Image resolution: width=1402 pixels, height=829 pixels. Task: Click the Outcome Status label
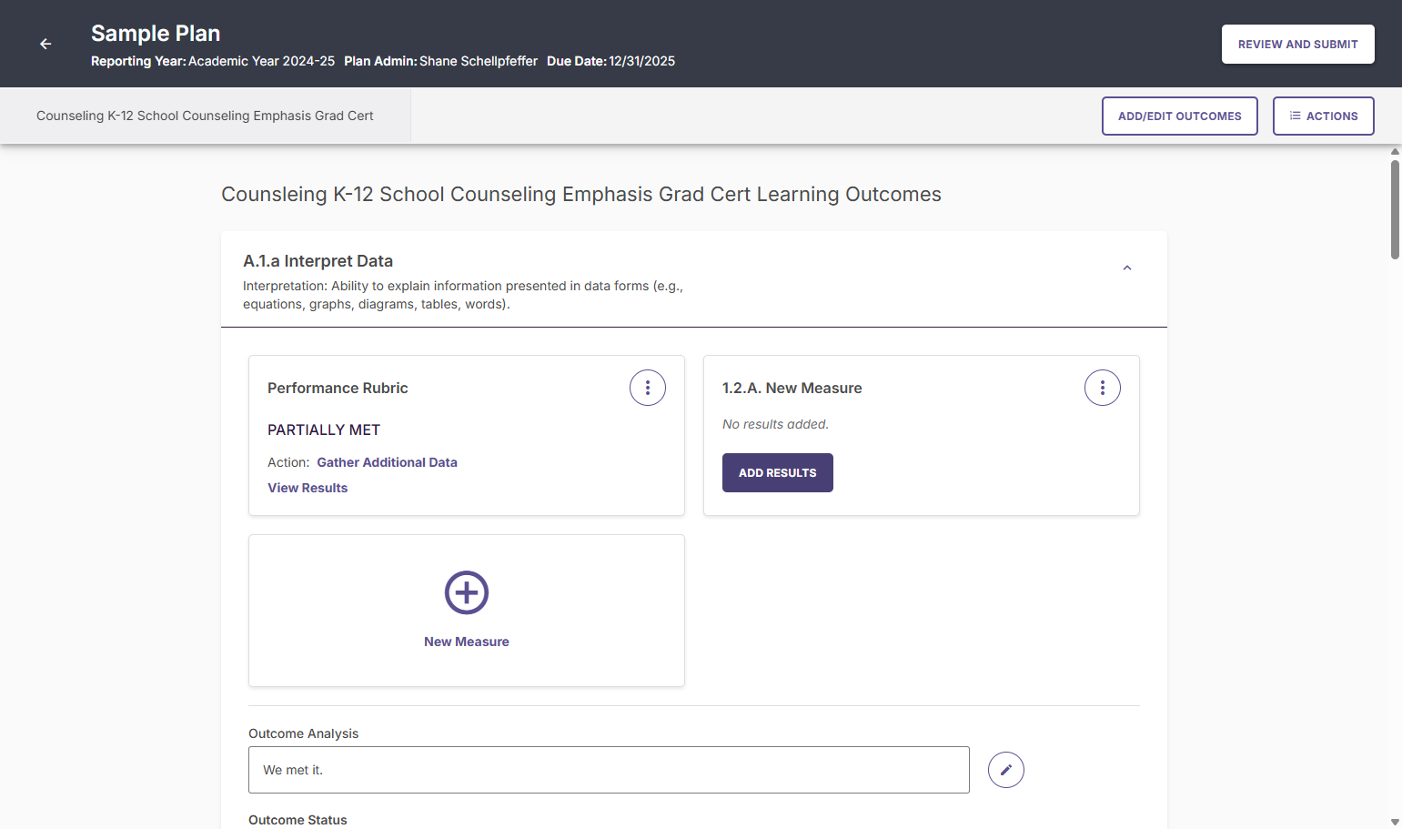[298, 820]
